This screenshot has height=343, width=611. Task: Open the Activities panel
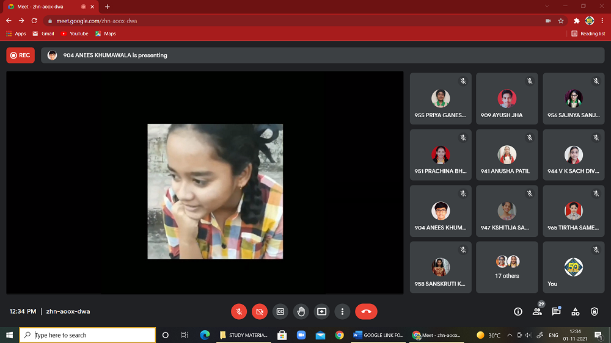click(576, 311)
